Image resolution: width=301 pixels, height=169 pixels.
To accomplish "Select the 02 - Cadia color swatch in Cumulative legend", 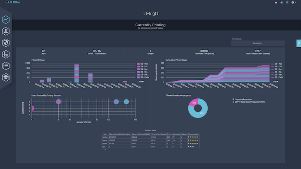I will (x=273, y=77).
